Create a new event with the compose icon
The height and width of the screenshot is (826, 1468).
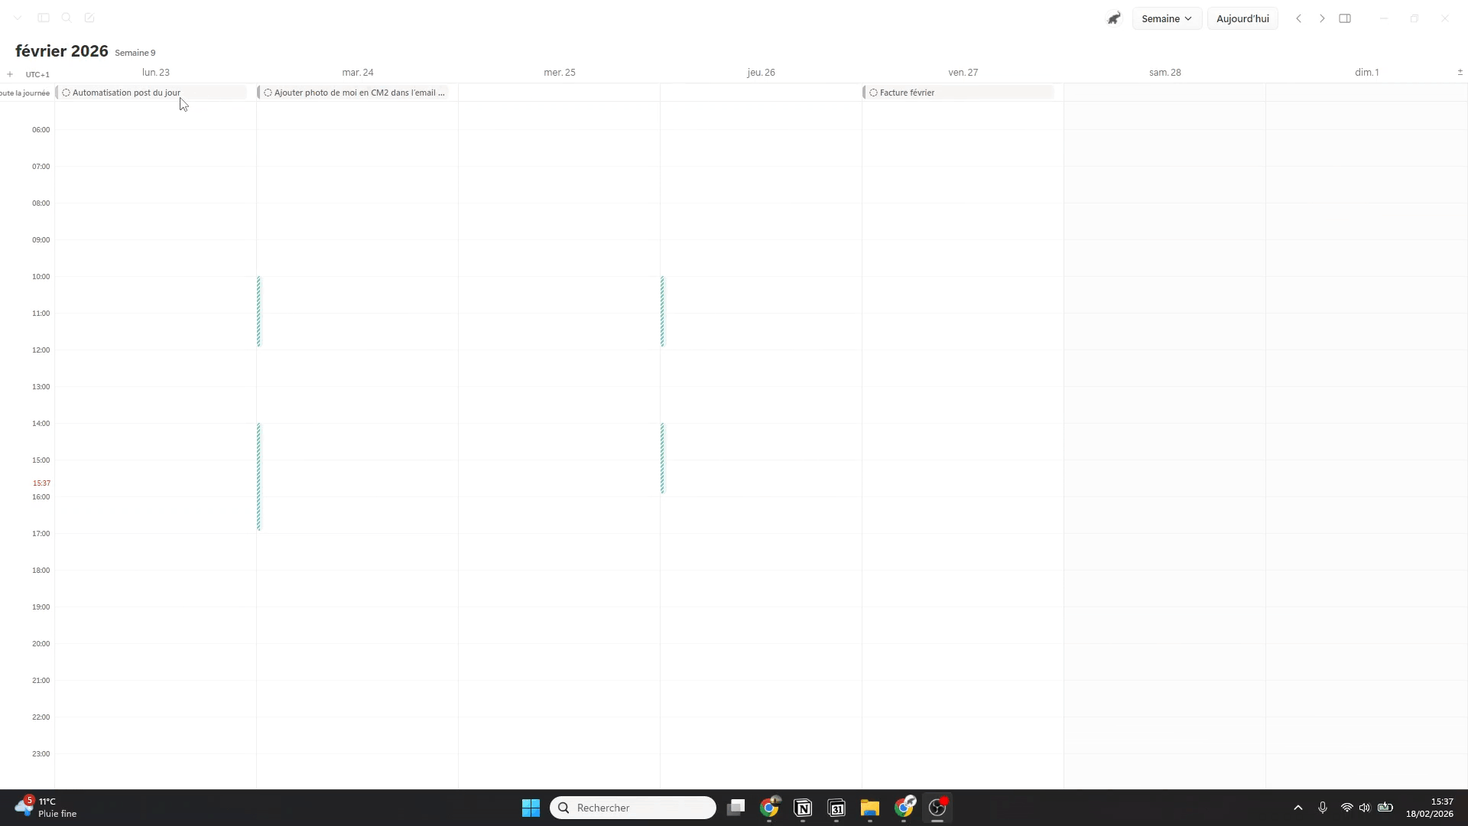89,18
